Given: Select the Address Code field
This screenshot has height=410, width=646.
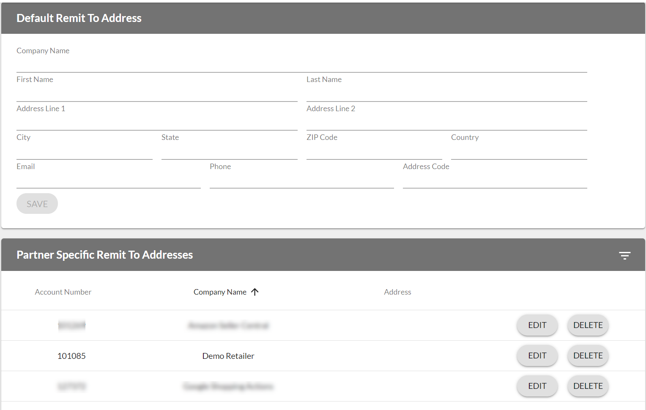Looking at the screenshot, I should (x=495, y=180).
